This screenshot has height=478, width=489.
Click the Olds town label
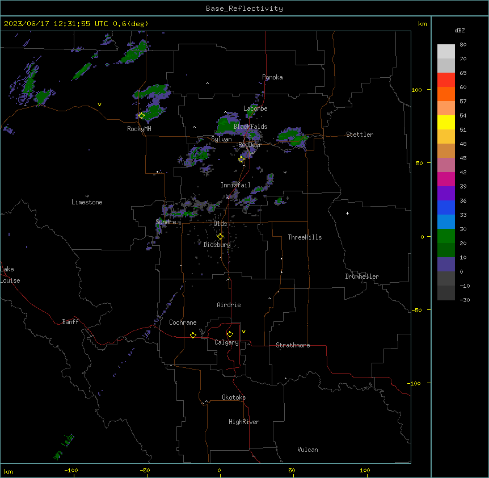tap(220, 224)
